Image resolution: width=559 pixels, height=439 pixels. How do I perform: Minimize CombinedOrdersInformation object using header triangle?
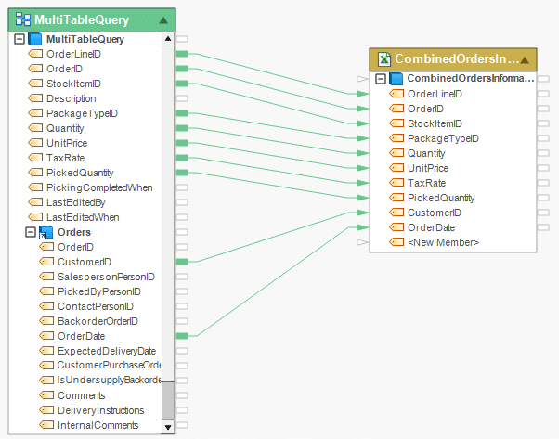pos(525,60)
